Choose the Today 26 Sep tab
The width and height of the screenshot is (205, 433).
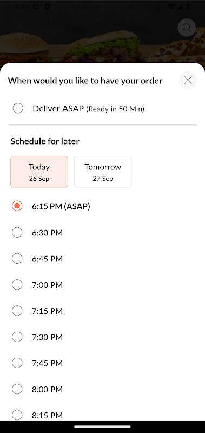(39, 172)
